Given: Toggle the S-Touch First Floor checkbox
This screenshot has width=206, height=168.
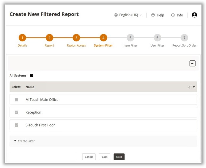Looking at the screenshot, I should [17, 125].
